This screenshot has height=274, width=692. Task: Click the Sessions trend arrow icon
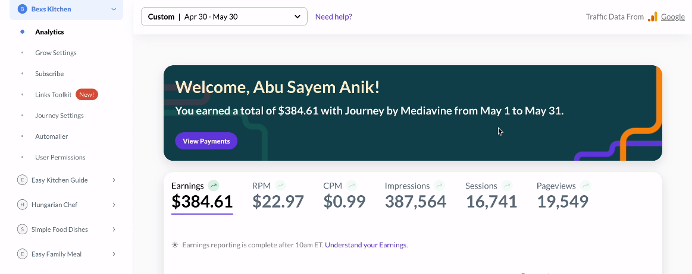[x=507, y=186]
